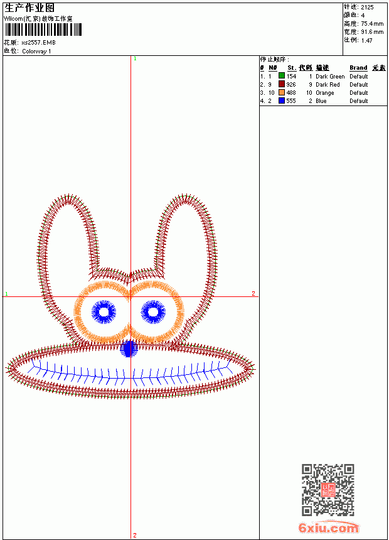389x540 pixels.
Task: Click the xs2557.EMB file name
Action: point(38,43)
